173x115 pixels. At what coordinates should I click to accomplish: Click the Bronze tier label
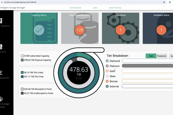coord(114,81)
